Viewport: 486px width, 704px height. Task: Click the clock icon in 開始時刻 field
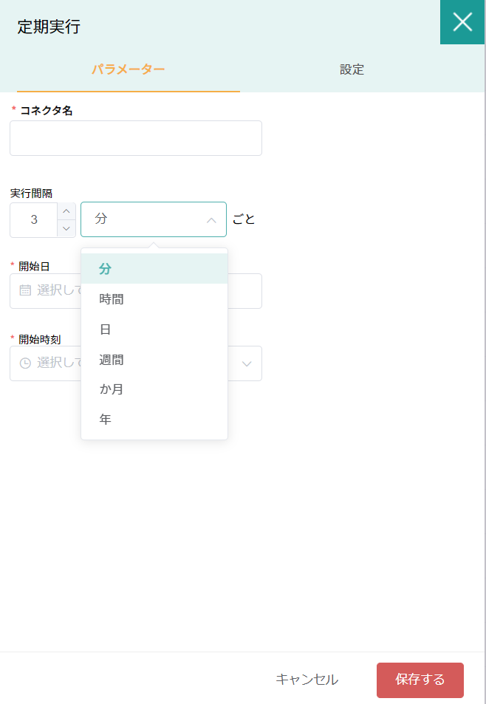click(25, 363)
